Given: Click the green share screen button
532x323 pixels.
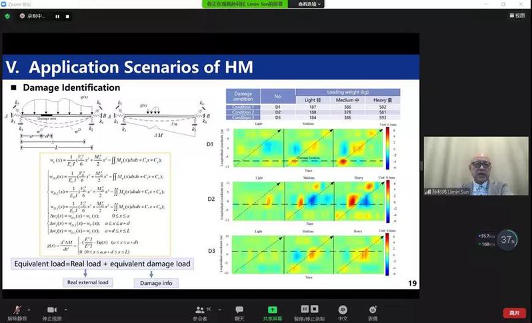Looking at the screenshot, I should pyautogui.click(x=272, y=312).
